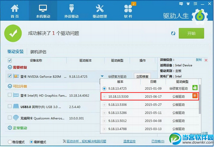The image size is (214, 147).
Task: Select the 稳定模式 radio button
Action: click(x=10, y=142)
